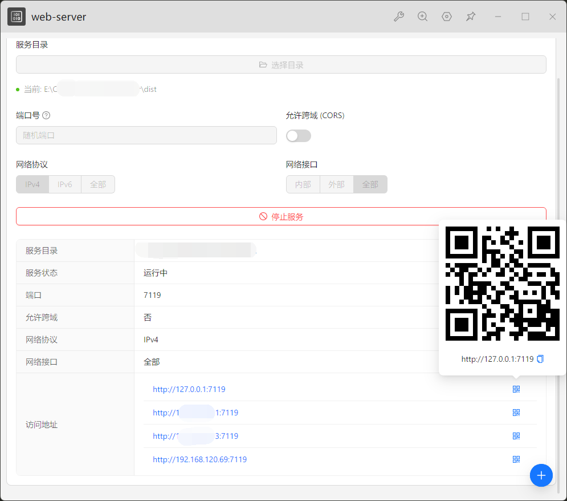Click the port value 7119 in table
Screen dimensions: 567x501
click(152, 295)
